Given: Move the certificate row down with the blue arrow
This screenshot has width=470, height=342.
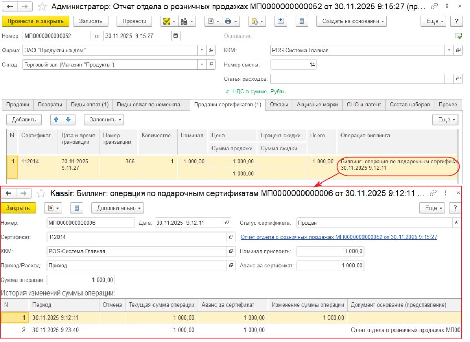Looking at the screenshot, I should 68,120.
